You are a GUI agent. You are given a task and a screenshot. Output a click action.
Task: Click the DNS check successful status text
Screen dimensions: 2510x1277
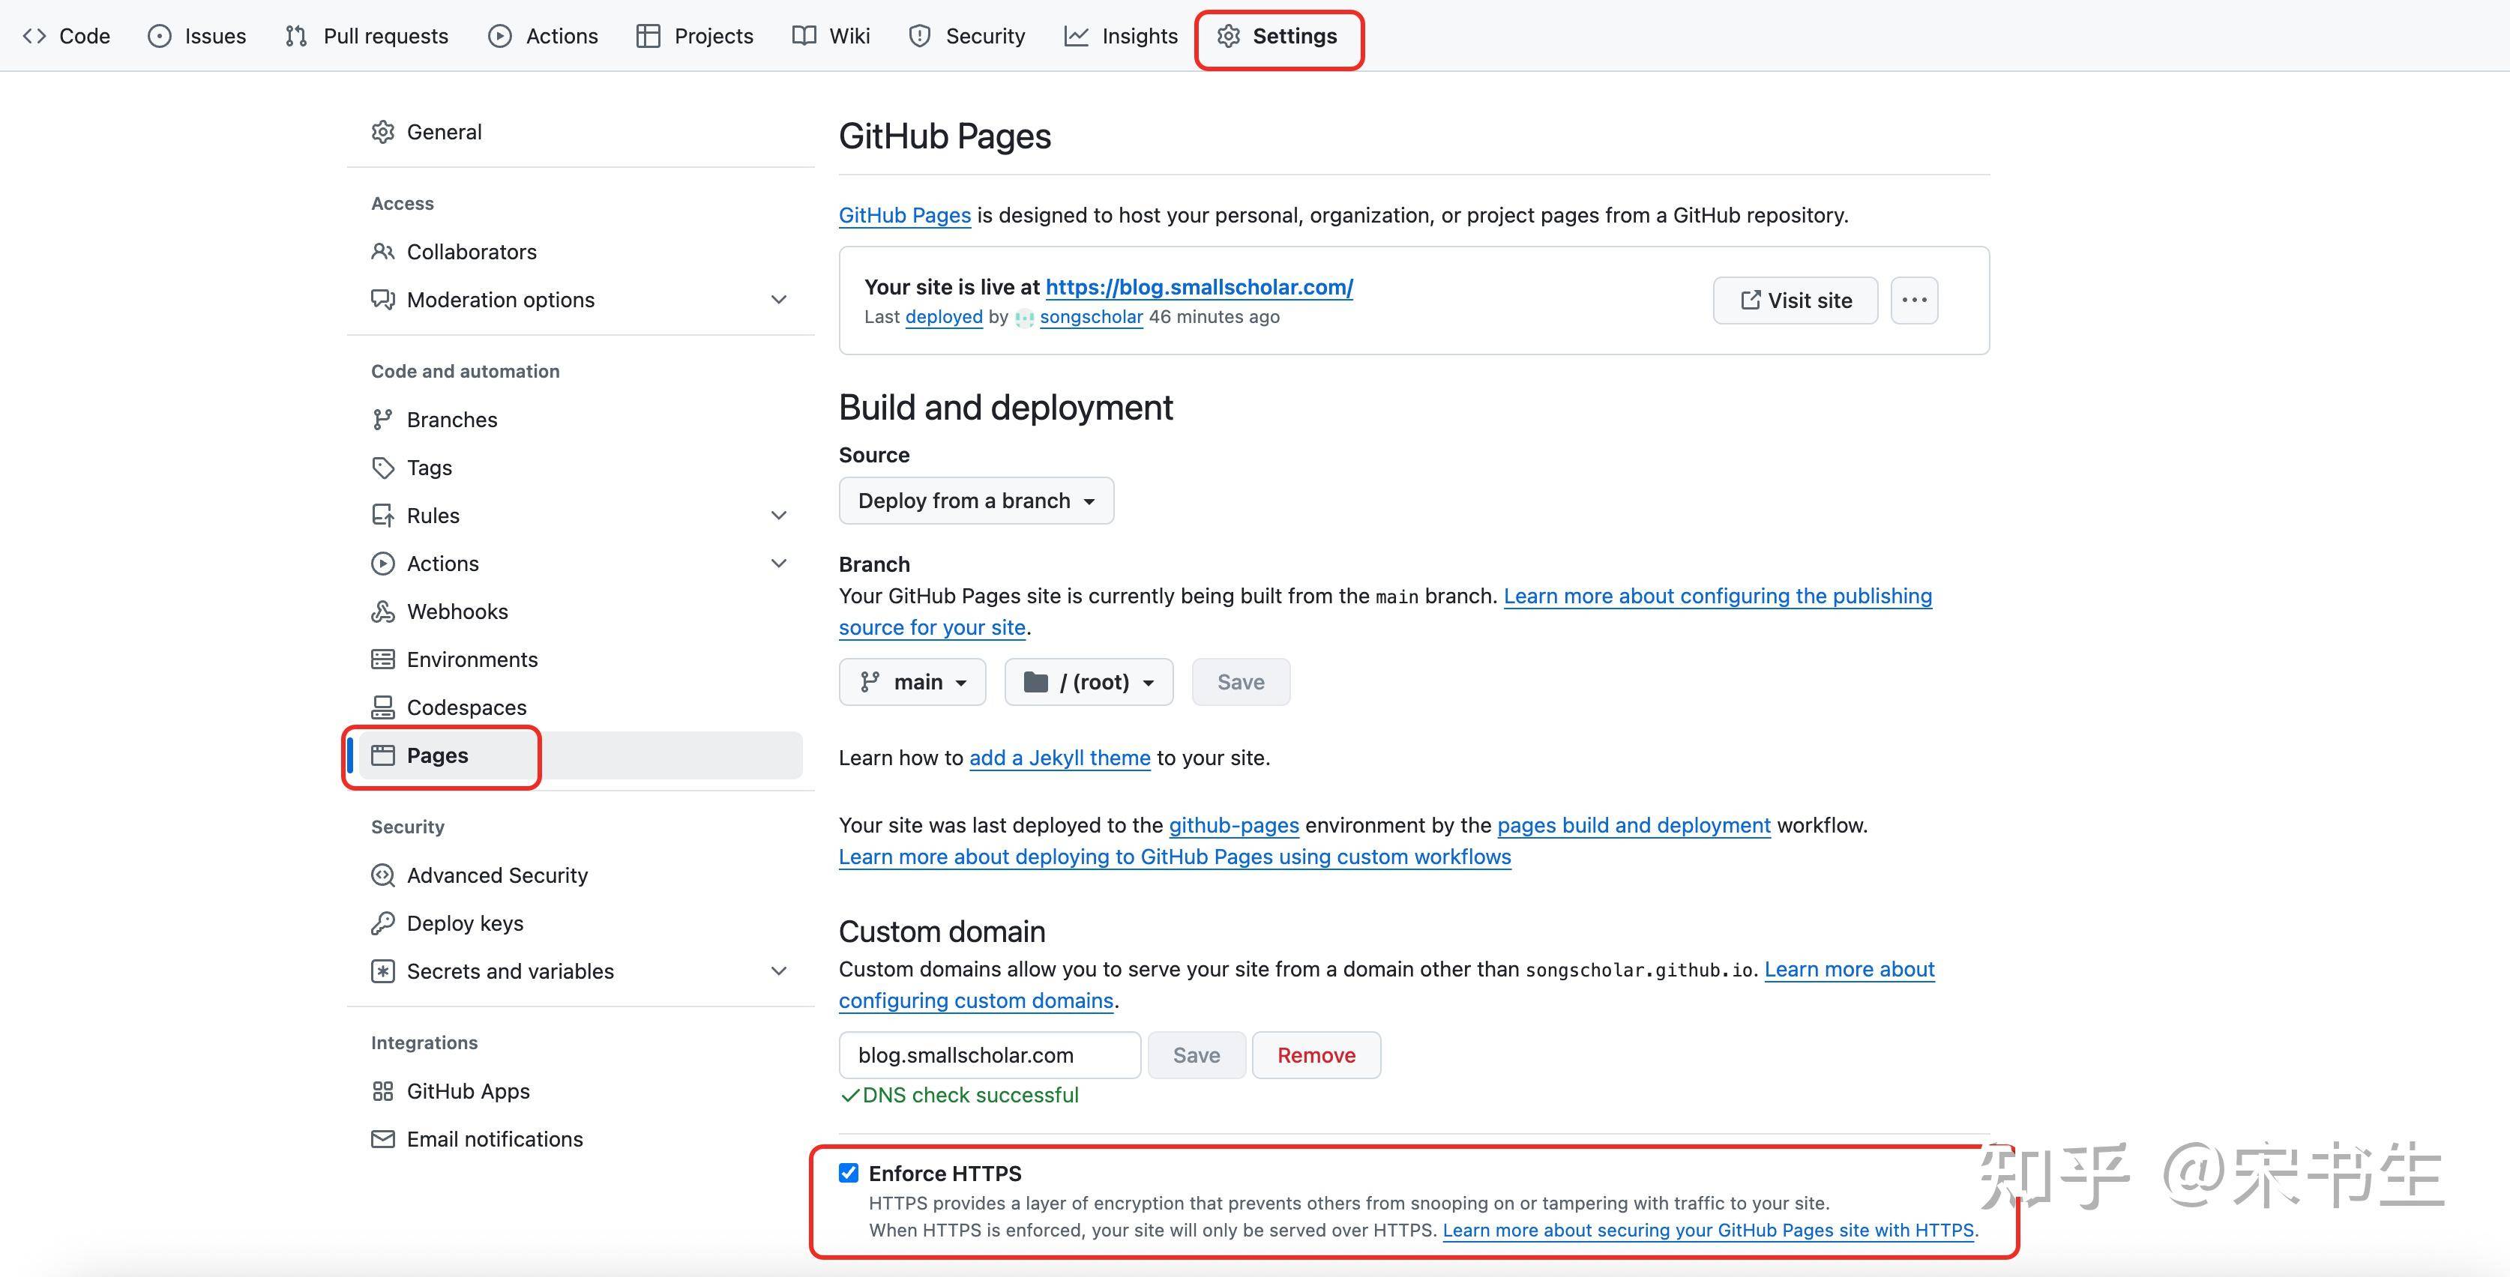coord(970,1095)
